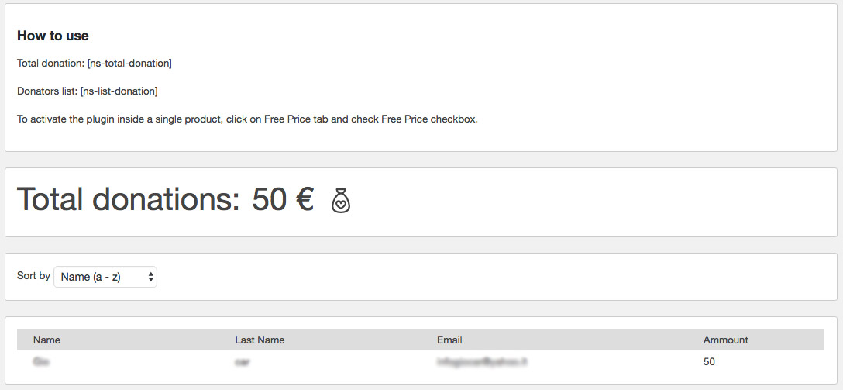Click the Name column header
Image resolution: width=843 pixels, height=390 pixels.
click(46, 340)
